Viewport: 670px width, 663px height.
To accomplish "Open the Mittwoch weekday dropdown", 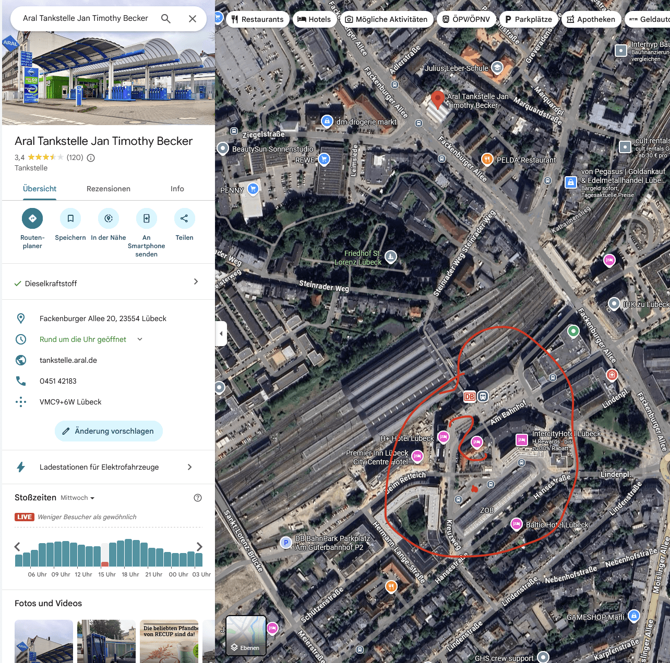I will tap(78, 498).
